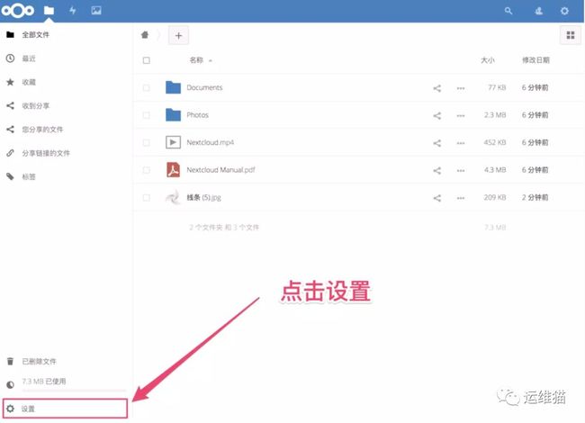Open the Nextcloud logo home link
The width and height of the screenshot is (585, 423).
tap(18, 11)
